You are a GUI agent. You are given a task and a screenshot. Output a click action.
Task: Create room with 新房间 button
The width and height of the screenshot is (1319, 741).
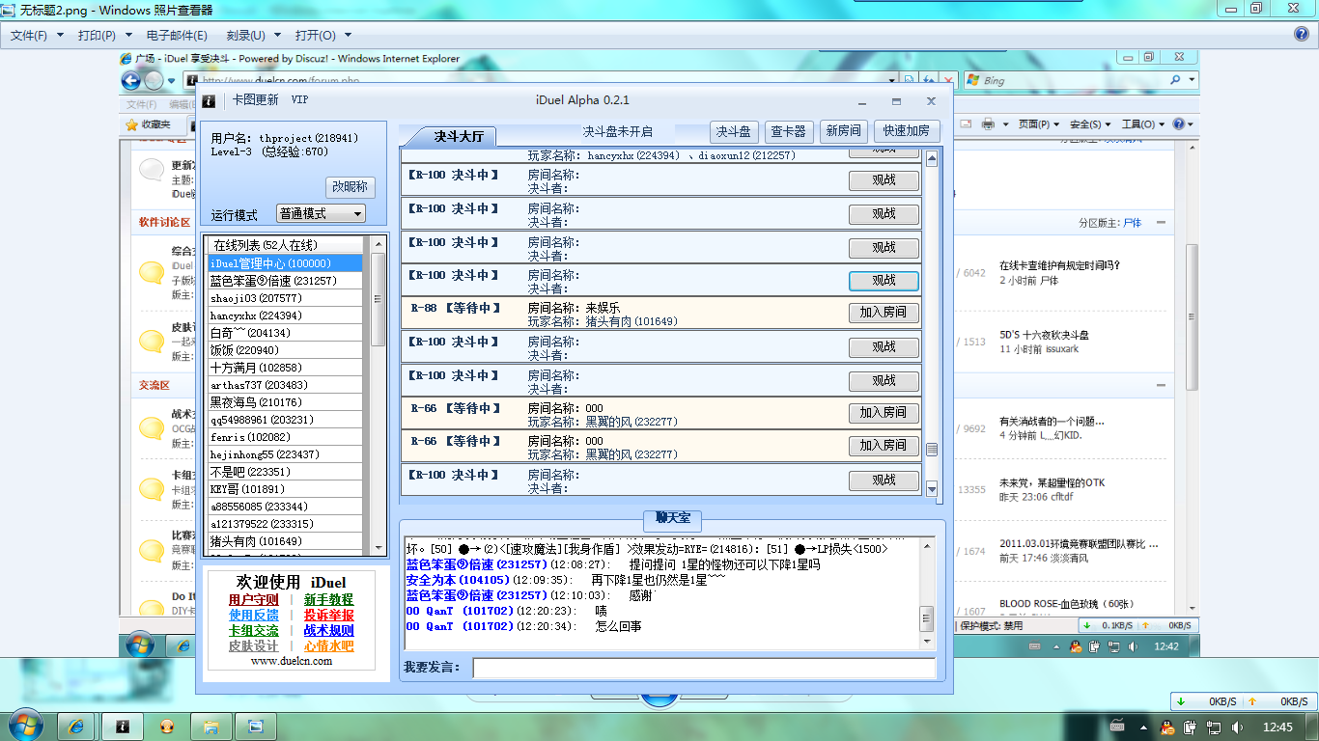click(x=842, y=131)
